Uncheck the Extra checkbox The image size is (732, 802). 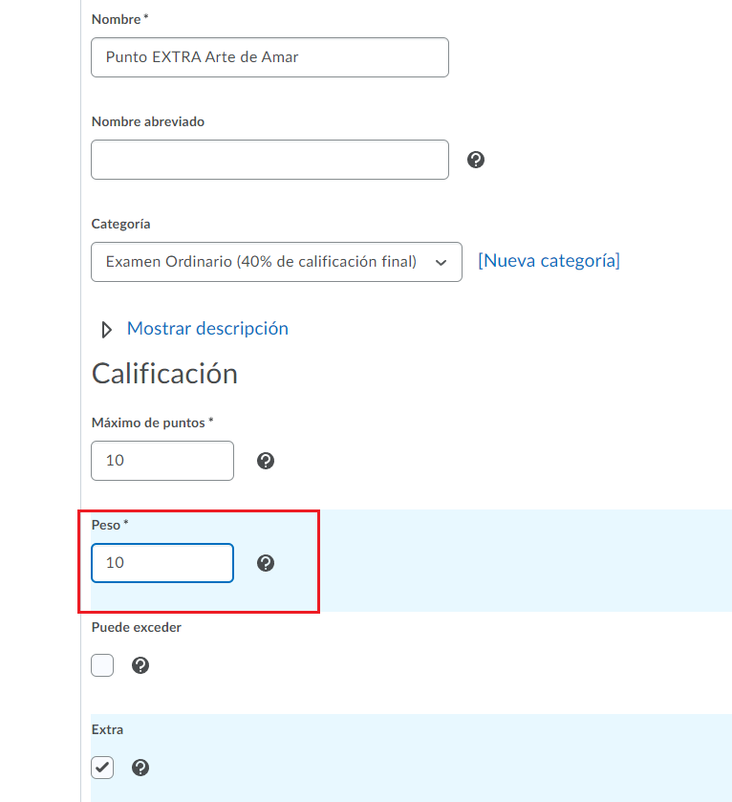(x=102, y=768)
